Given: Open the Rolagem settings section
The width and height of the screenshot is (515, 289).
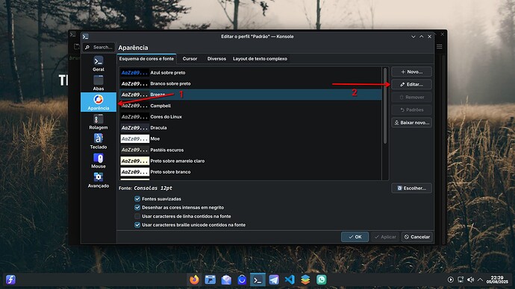Looking at the screenshot, I should [99, 121].
